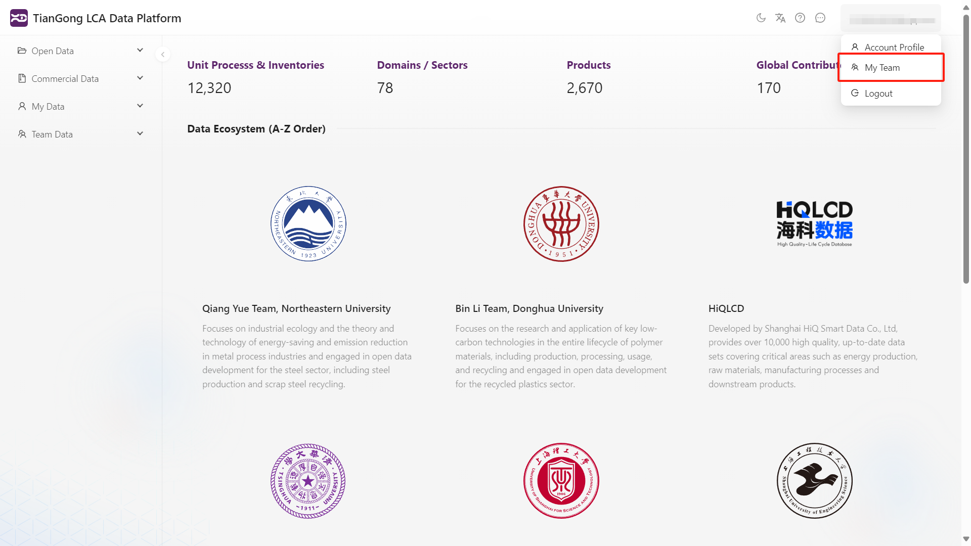This screenshot has width=971, height=546.
Task: Open Qiang Yue Team, Northeastern University
Action: (296, 308)
